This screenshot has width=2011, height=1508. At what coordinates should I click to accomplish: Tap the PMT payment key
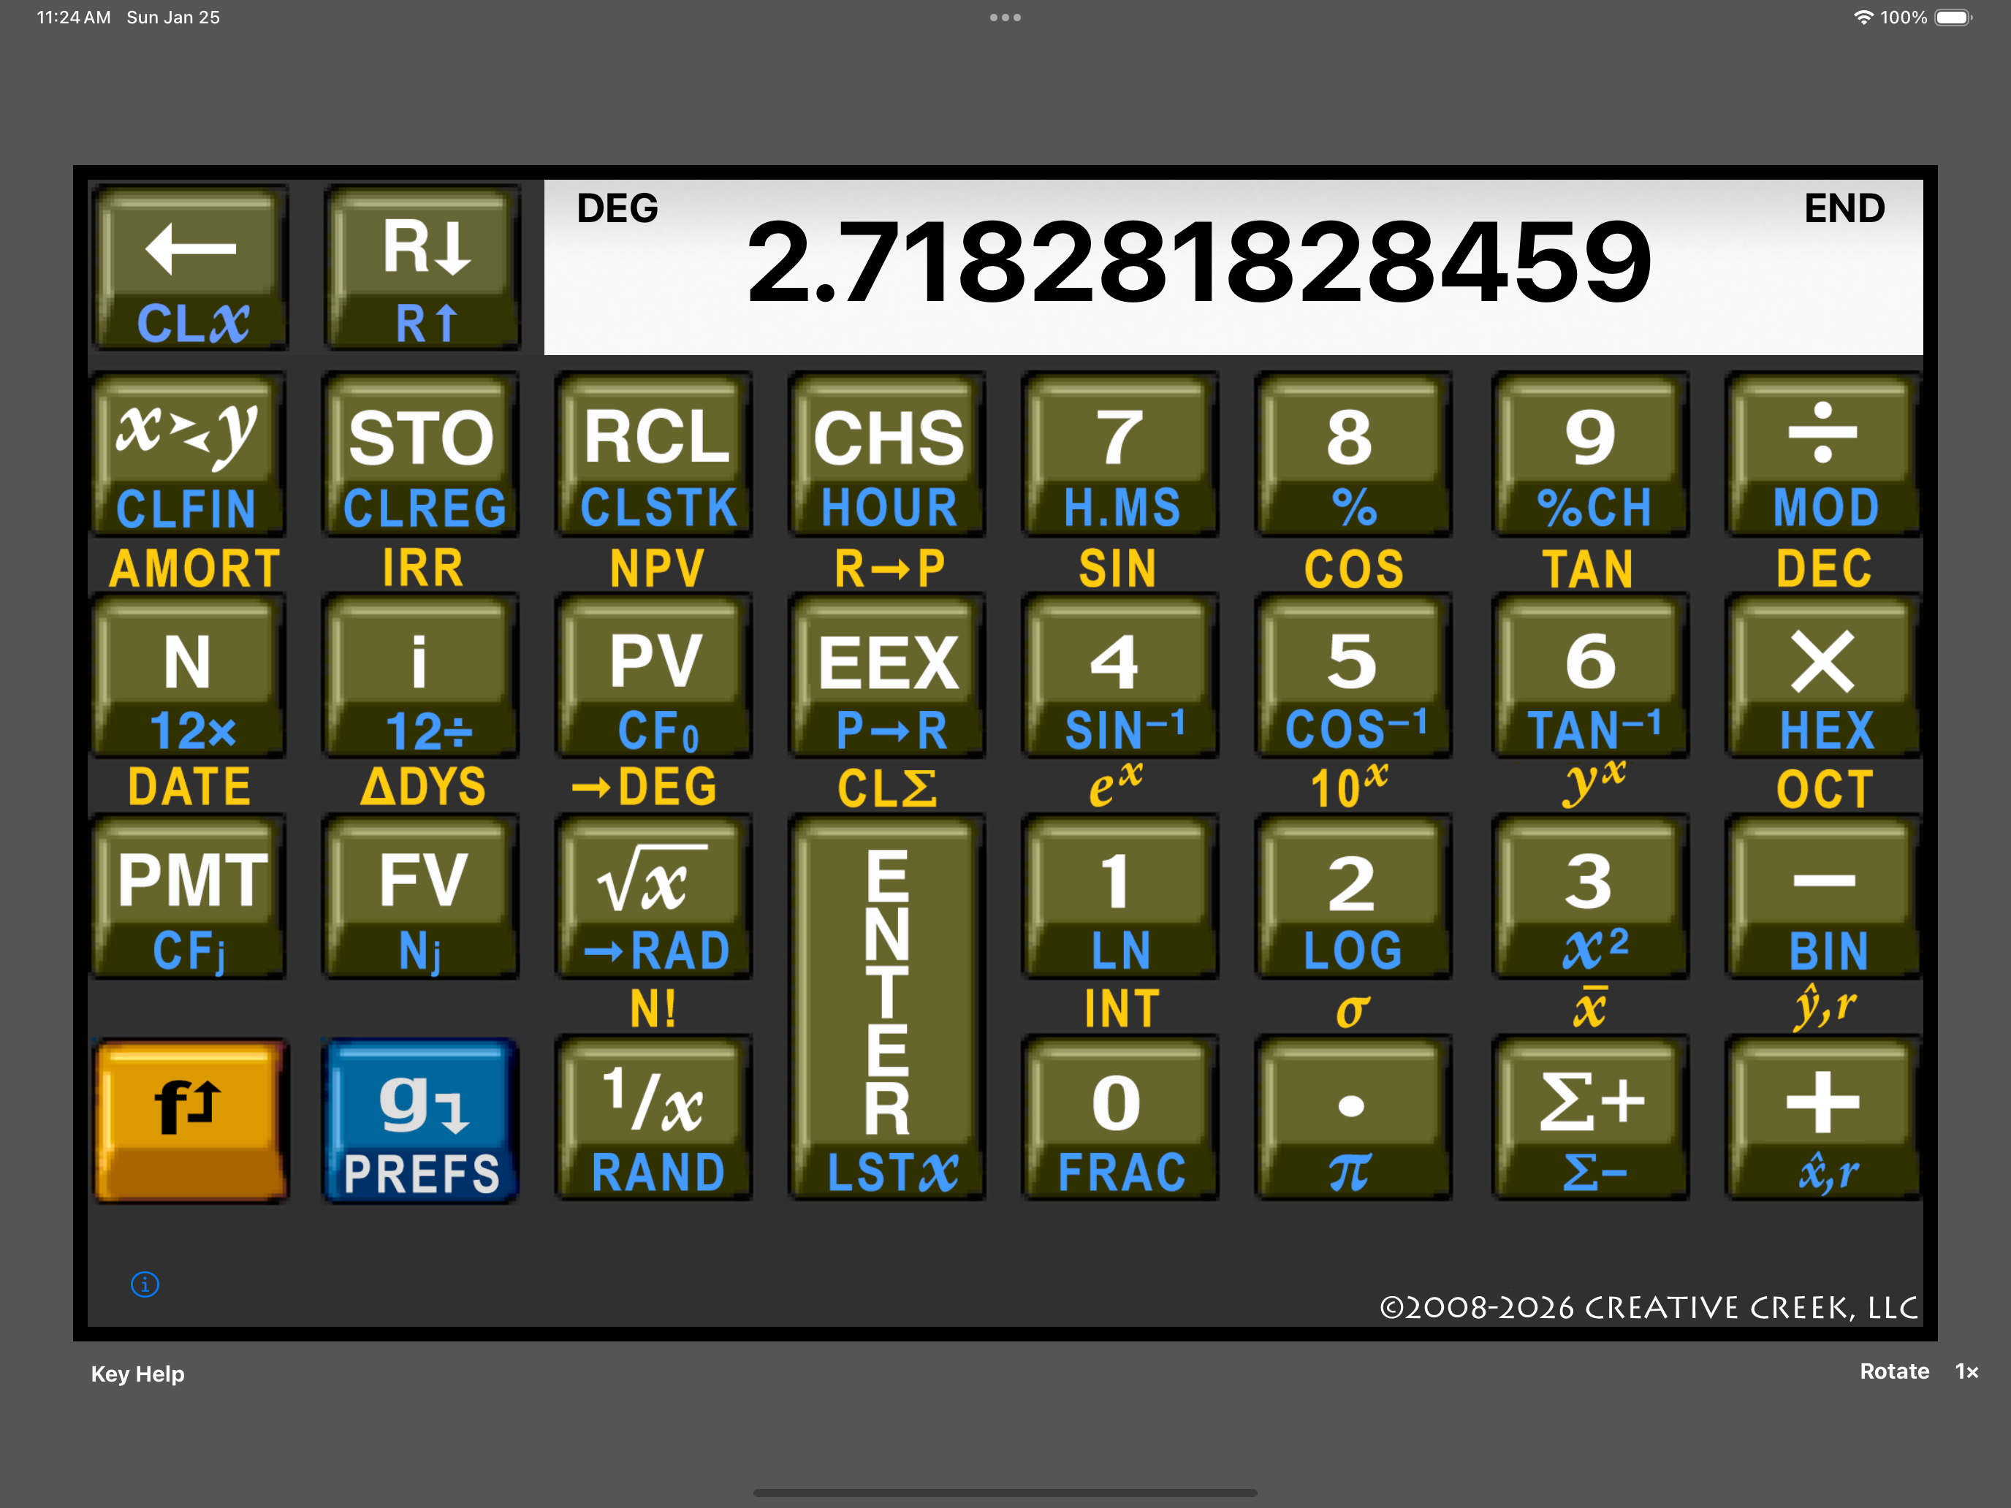189,898
